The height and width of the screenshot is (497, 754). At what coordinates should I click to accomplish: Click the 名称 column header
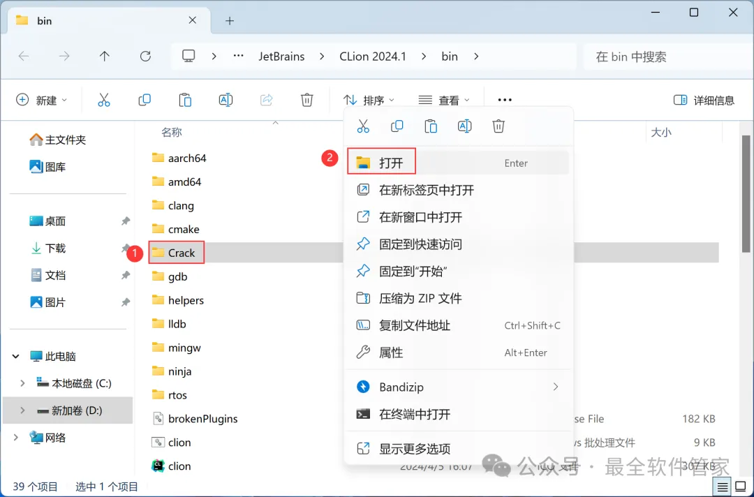(171, 132)
